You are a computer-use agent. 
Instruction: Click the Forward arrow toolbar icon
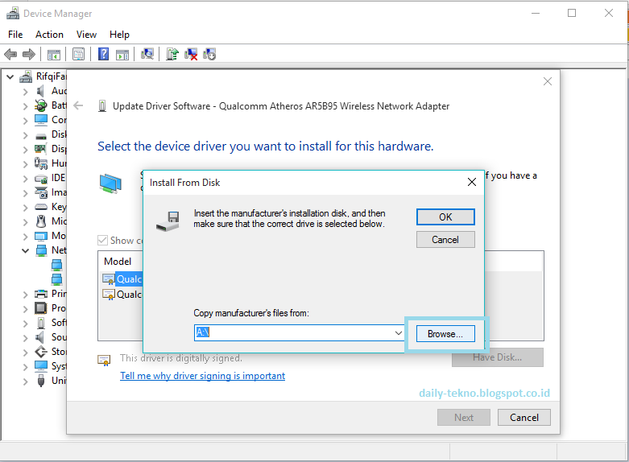[x=29, y=54]
